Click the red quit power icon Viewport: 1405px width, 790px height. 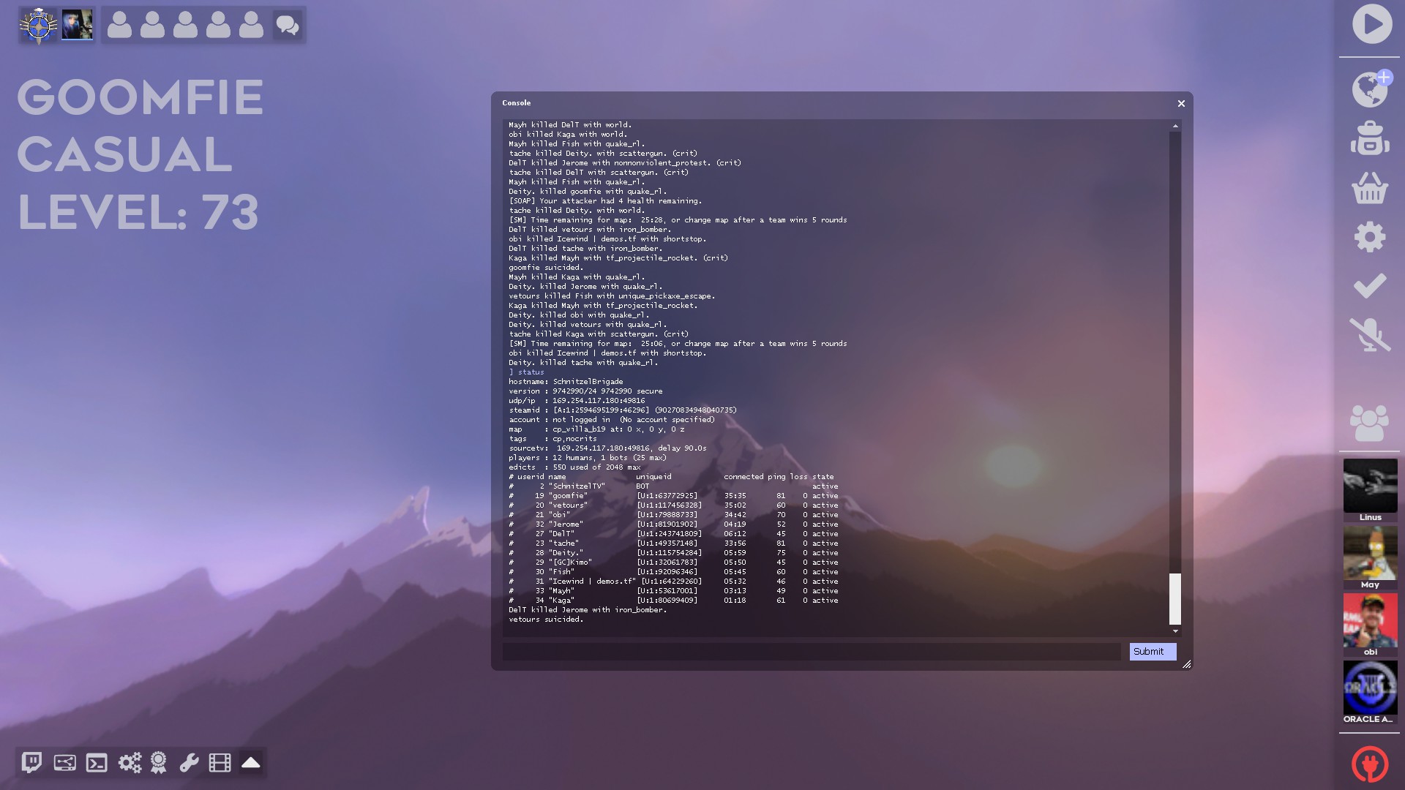[1370, 764]
